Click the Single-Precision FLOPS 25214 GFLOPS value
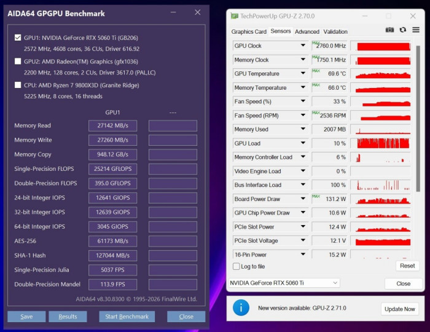 pyautogui.click(x=112, y=168)
